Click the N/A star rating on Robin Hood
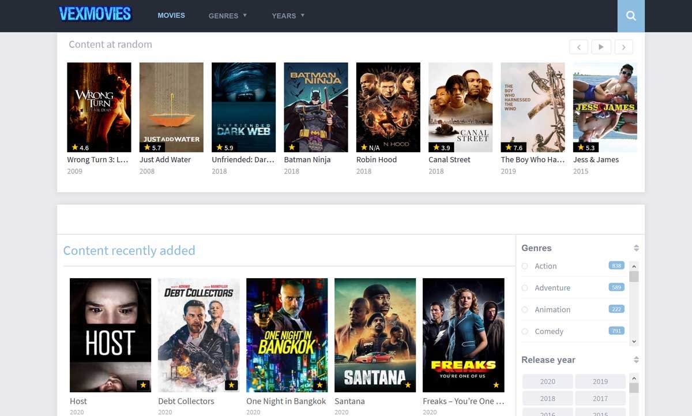 (370, 148)
